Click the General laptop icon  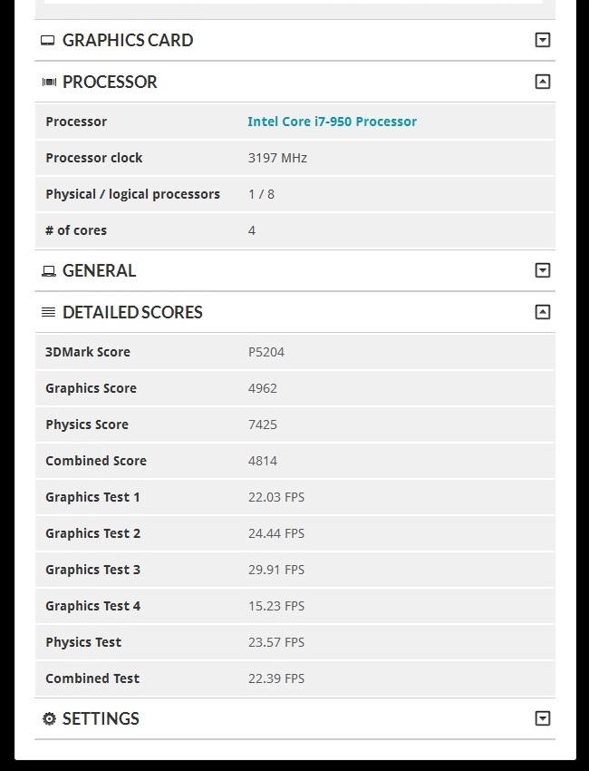click(x=49, y=270)
